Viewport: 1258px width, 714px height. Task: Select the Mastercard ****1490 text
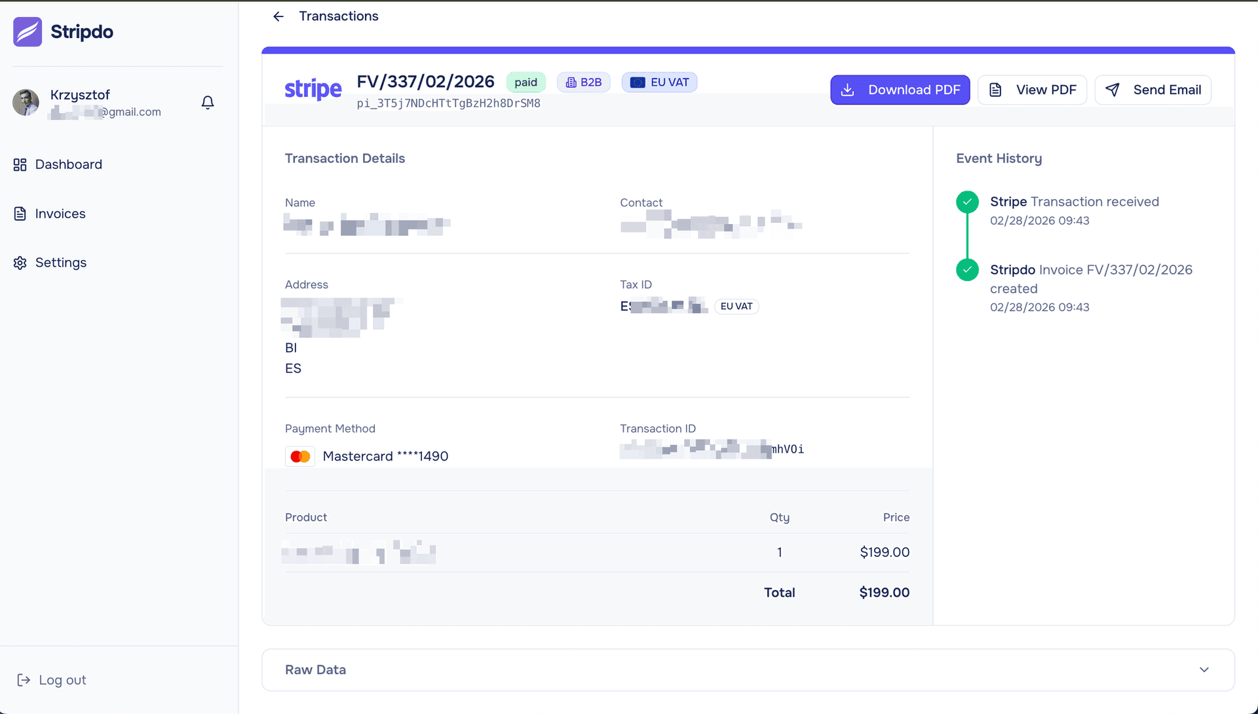point(385,456)
